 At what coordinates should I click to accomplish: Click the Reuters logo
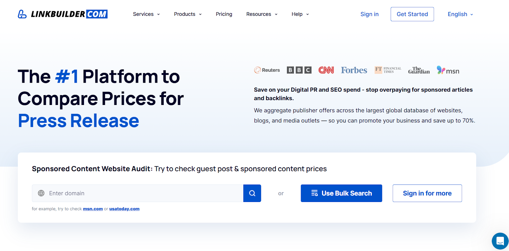267,70
